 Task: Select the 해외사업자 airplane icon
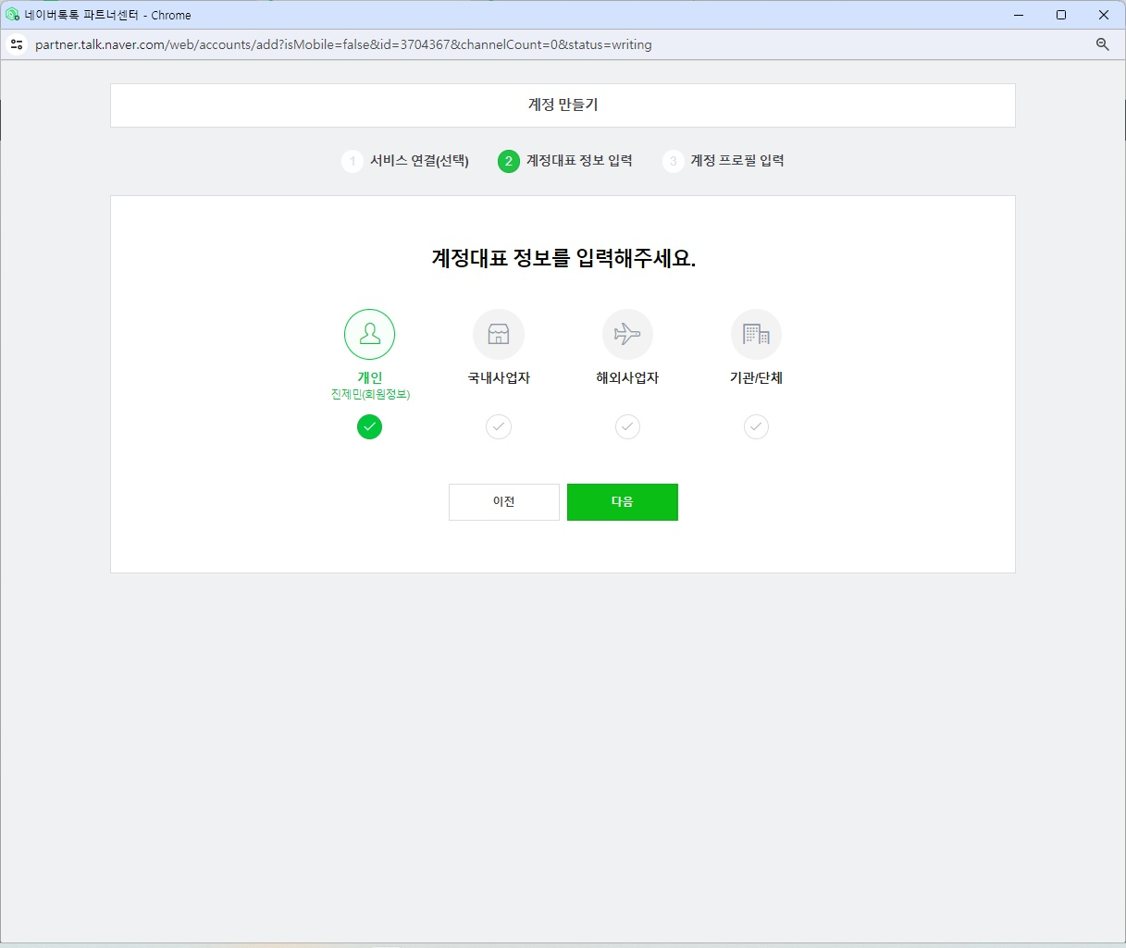click(x=626, y=334)
